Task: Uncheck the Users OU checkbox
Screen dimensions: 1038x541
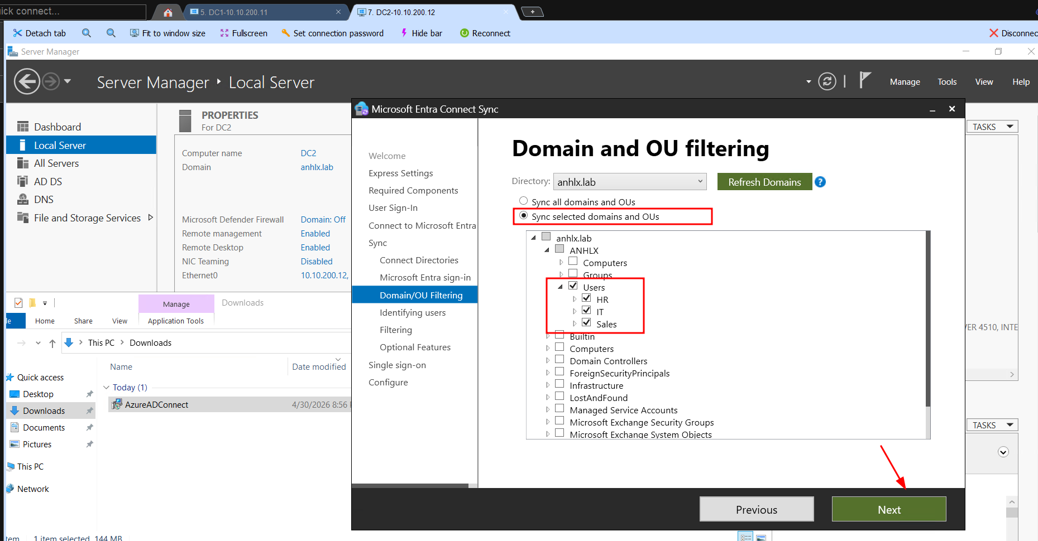Action: click(x=573, y=286)
